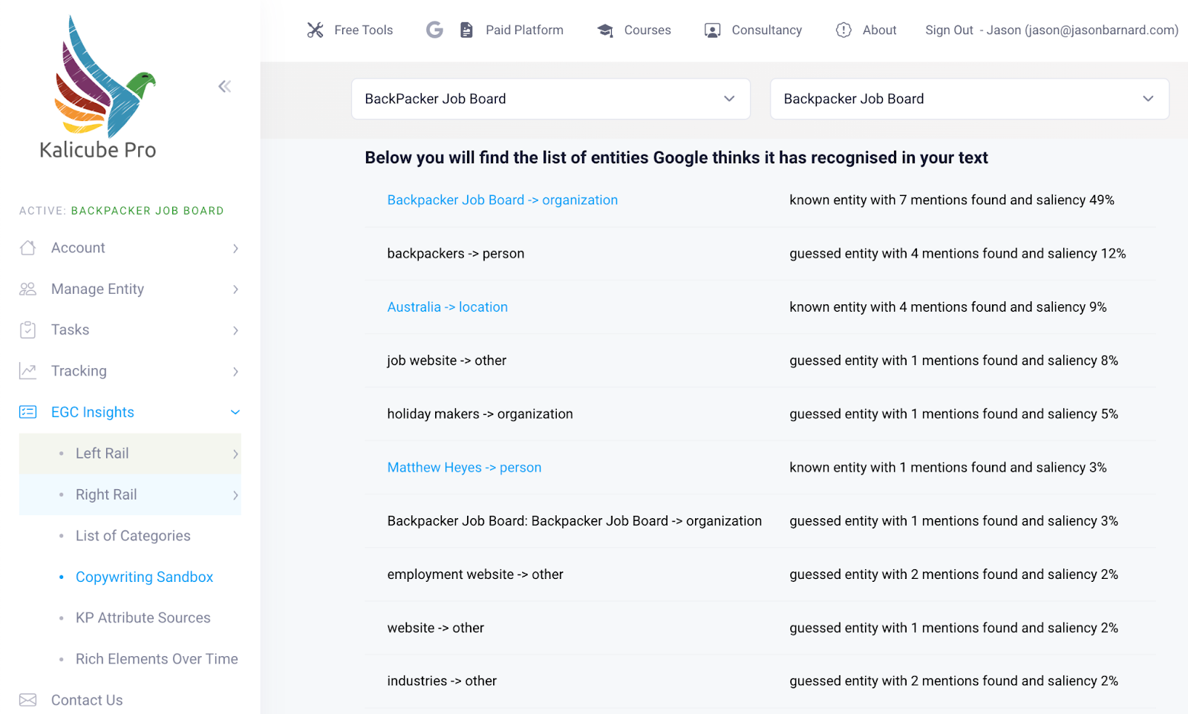The image size is (1188, 714).
Task: Click the Consultancy person icon
Action: point(712,30)
